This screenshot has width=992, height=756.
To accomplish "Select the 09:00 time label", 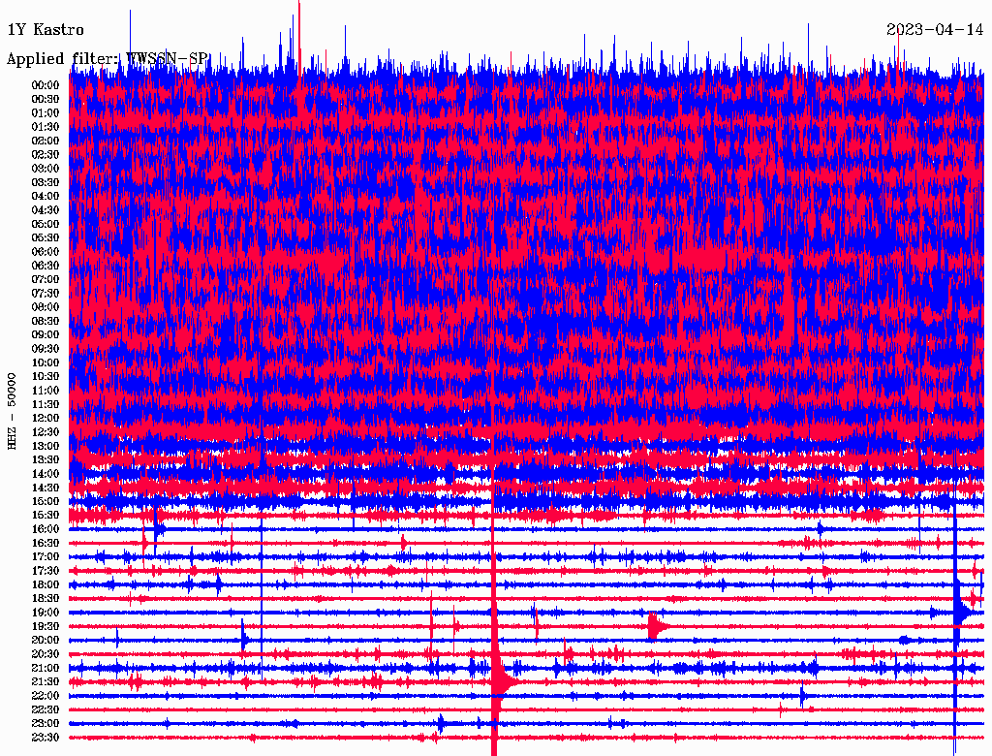I will point(46,335).
